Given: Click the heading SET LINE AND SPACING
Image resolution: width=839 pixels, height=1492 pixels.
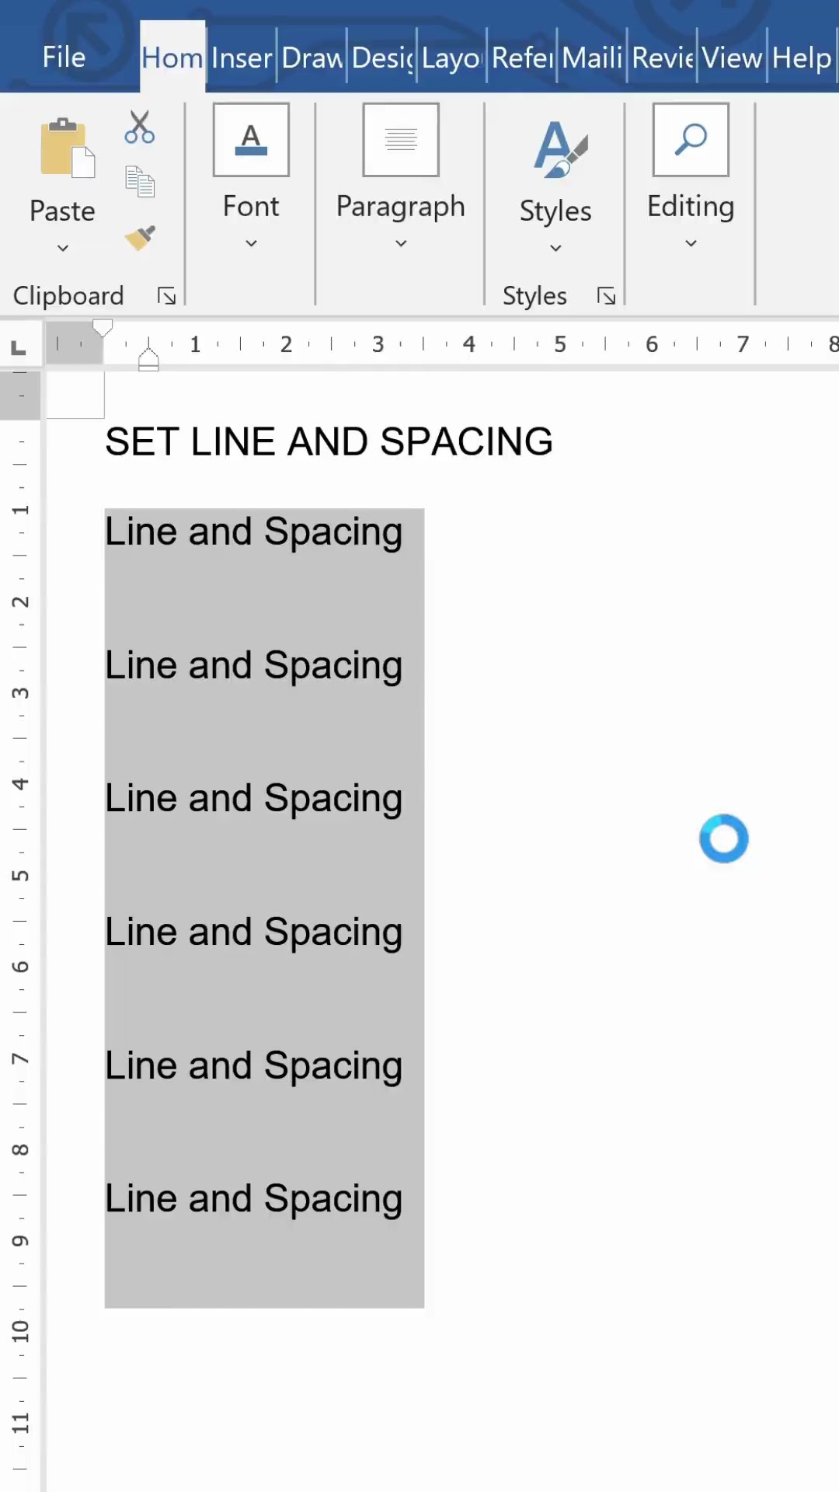Looking at the screenshot, I should coord(329,442).
